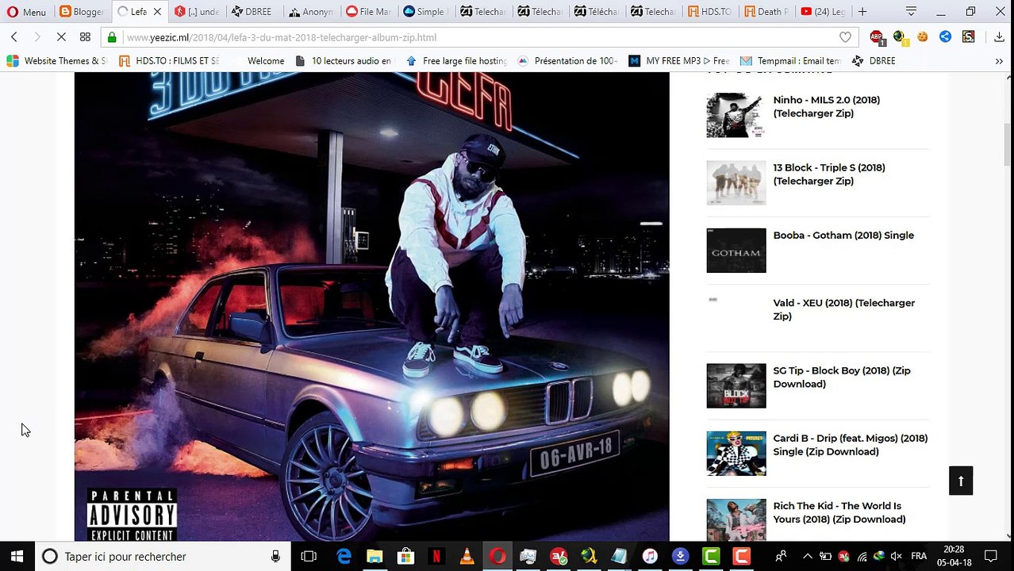
Task: Click the taskbar microphone icon
Action: click(275, 556)
